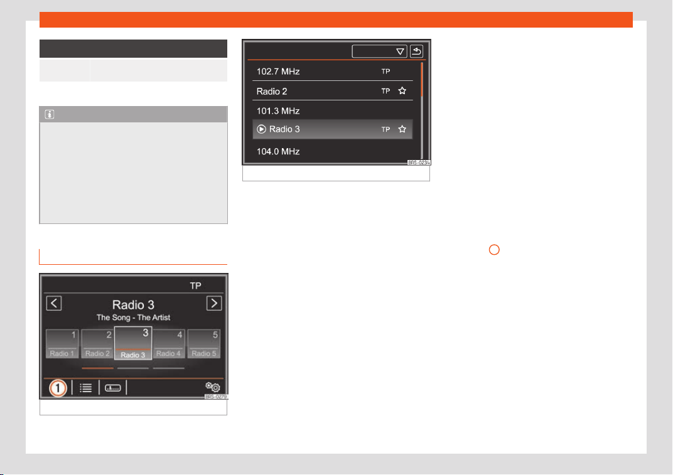Open the dropdown in station list header
The width and height of the screenshot is (673, 475).
[379, 51]
